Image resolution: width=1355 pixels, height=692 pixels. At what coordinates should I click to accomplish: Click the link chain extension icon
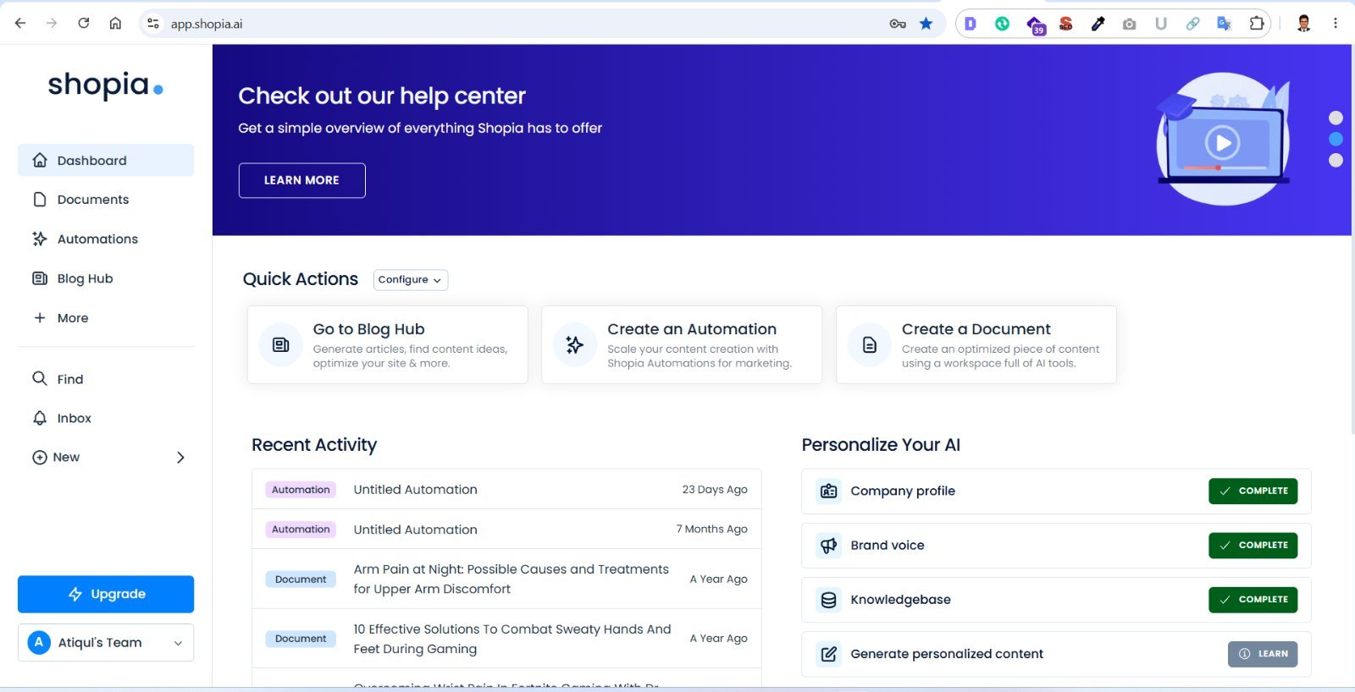pos(1192,24)
